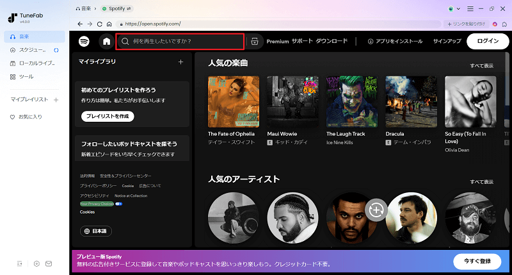Click the download icon beside アプリをインストール
The width and height of the screenshot is (512, 275).
[371, 42]
